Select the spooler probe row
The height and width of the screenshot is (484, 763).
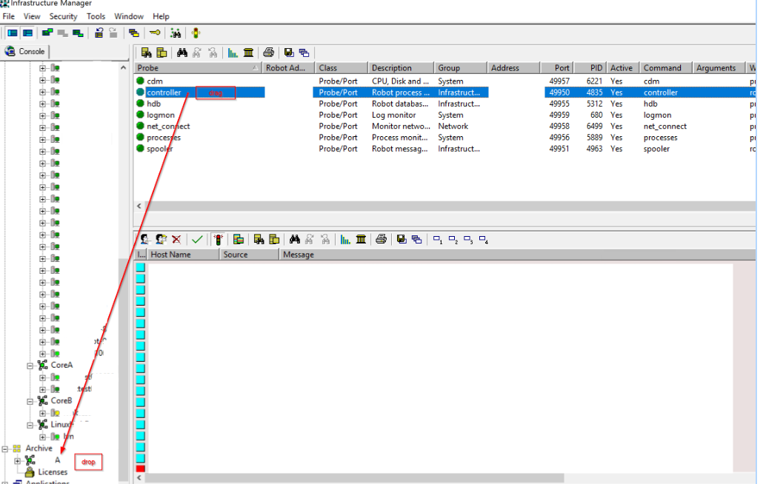pyautogui.click(x=159, y=149)
